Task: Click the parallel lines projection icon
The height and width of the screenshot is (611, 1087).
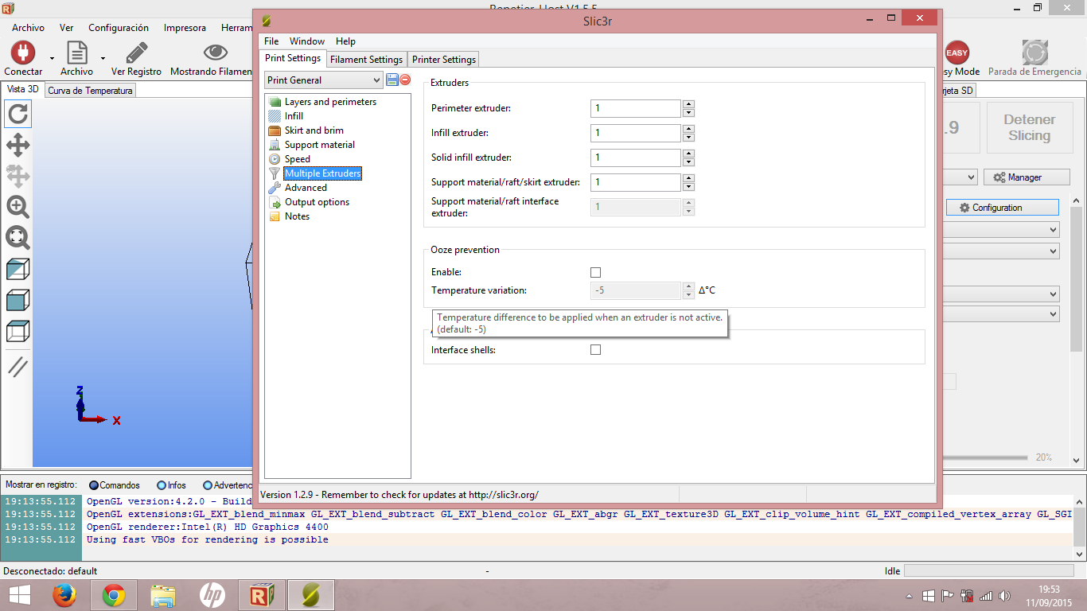Action: tap(18, 367)
